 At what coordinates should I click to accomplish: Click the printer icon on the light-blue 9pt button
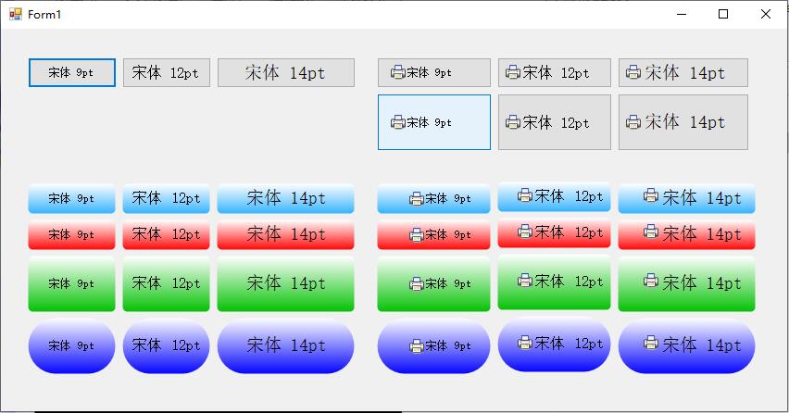[416, 198]
